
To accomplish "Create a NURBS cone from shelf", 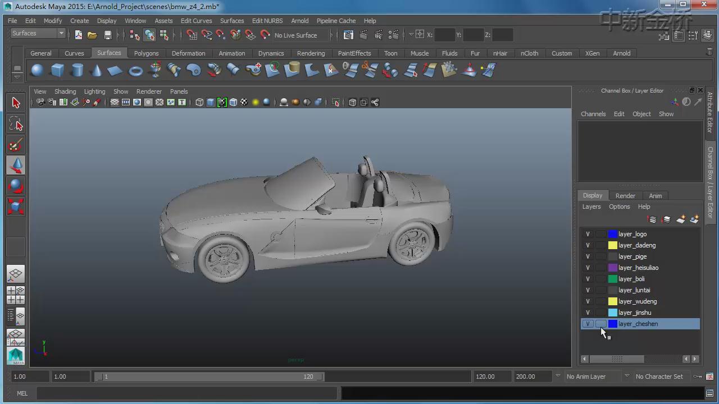I will (x=97, y=70).
